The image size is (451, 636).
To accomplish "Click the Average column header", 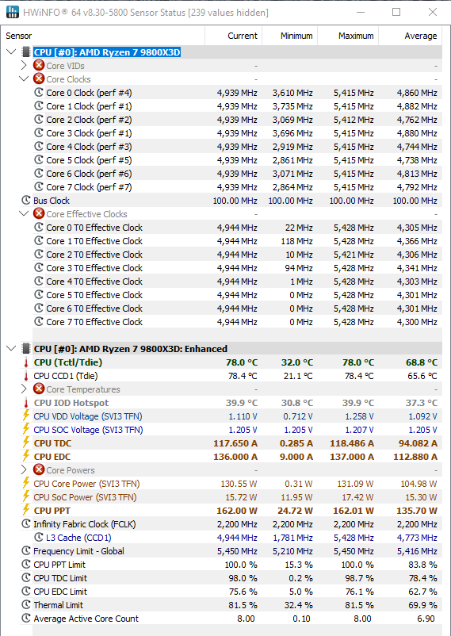I will [x=411, y=36].
